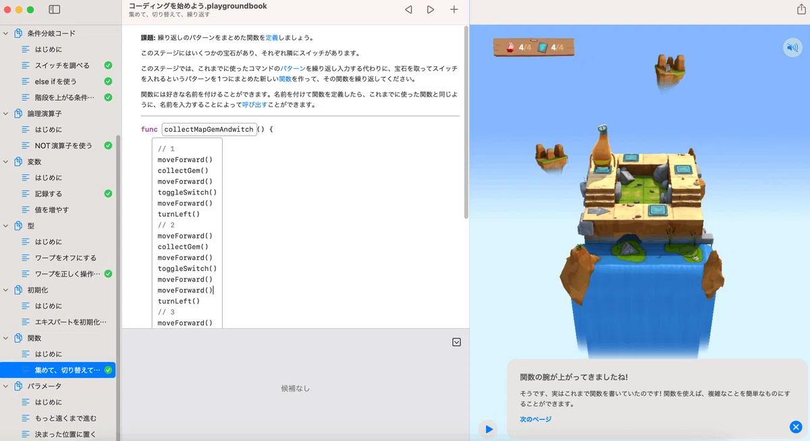Follow the 呼び出す glossary link
The height and width of the screenshot is (441, 810).
click(254, 105)
